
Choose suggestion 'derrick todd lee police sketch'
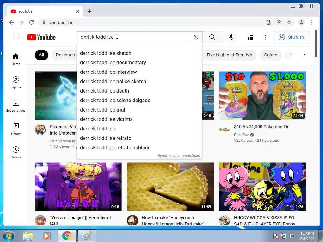[139, 82]
